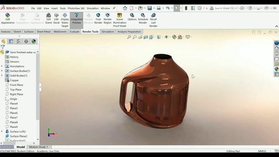Select the Model tab
279x157 pixels.
point(20,147)
